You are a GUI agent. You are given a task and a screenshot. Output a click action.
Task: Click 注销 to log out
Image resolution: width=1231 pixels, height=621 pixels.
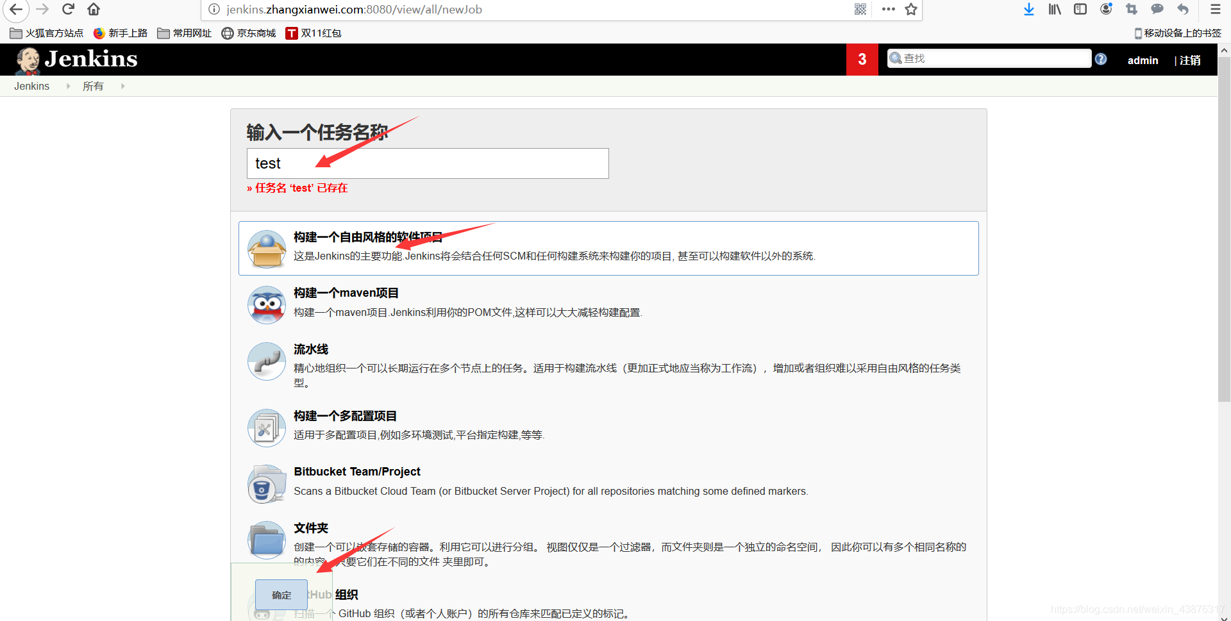coord(1190,60)
